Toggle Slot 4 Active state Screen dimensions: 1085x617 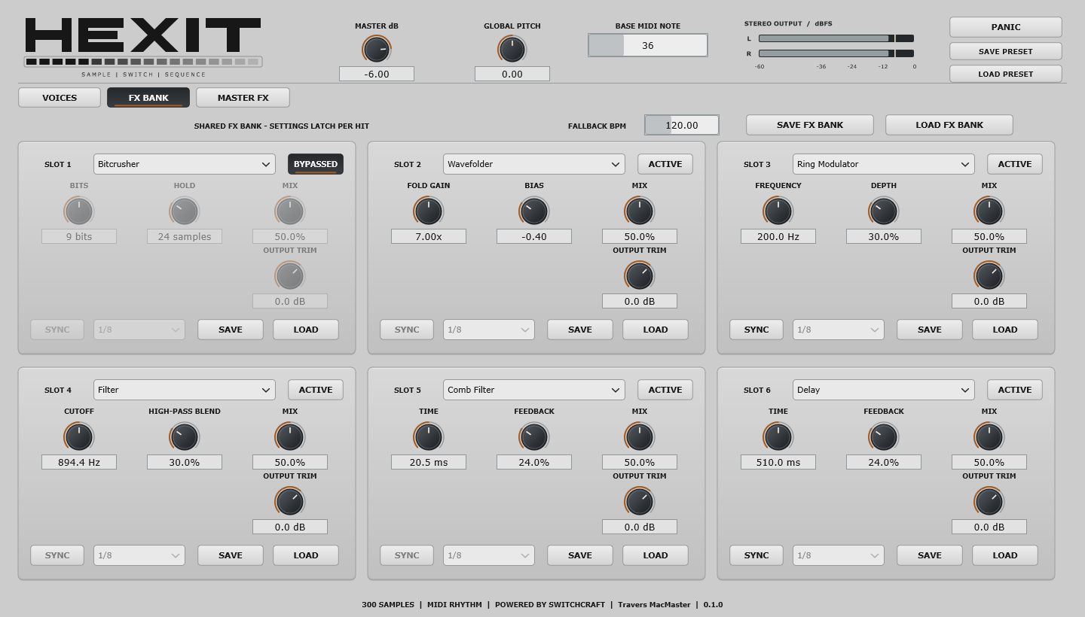click(316, 390)
